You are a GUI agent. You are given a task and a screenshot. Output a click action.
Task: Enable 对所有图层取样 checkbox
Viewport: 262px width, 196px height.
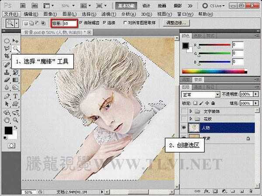125,23
